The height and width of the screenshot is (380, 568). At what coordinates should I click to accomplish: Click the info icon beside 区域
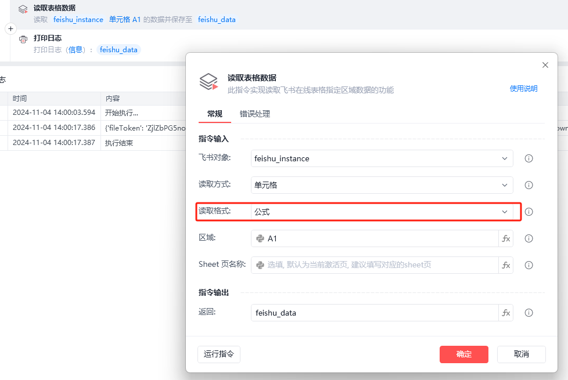click(x=529, y=238)
